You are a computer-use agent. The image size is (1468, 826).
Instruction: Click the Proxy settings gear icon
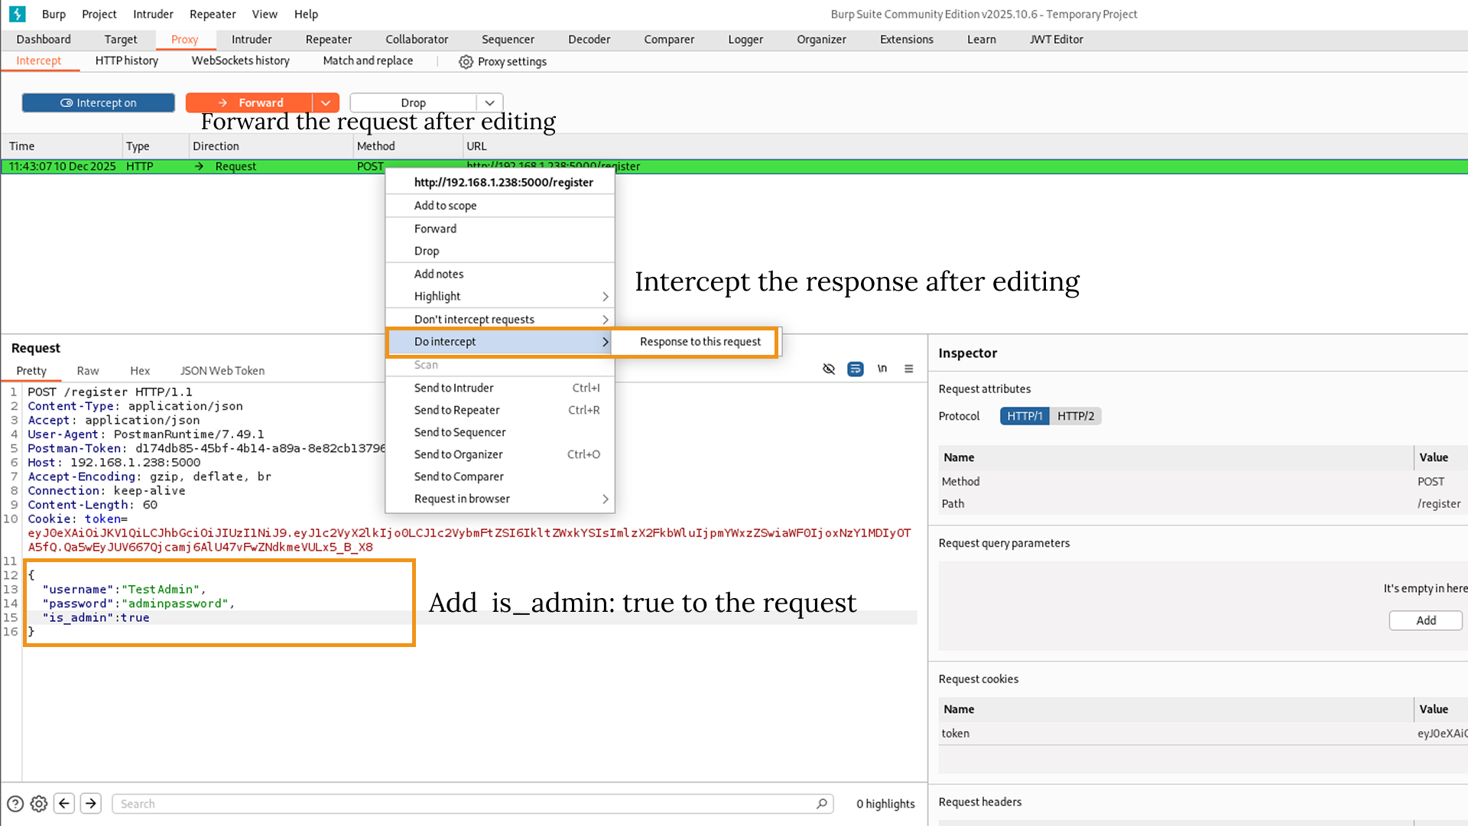(466, 62)
